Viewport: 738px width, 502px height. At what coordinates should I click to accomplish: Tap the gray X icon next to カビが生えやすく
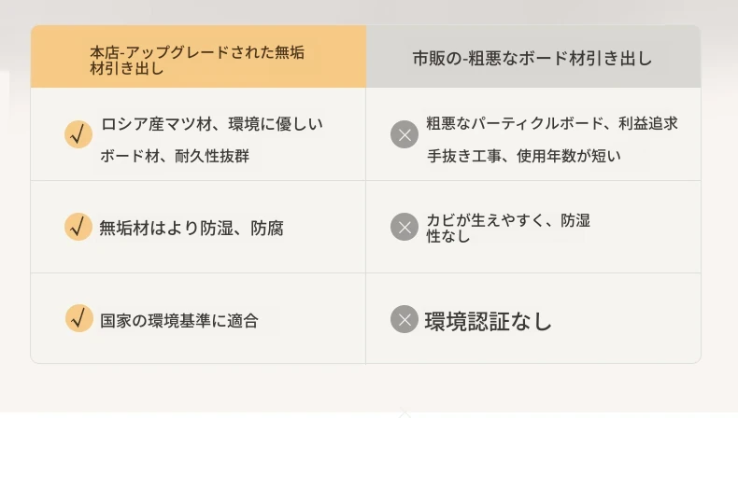click(x=404, y=227)
